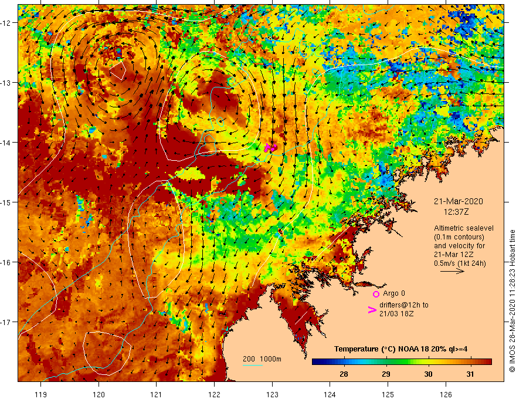
Task: Click the 'drifters@12h to' legend label
Action: tap(404, 305)
